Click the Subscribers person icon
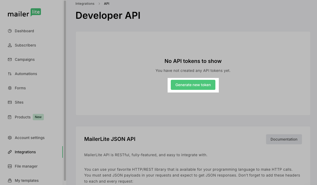The image size is (317, 185). pyautogui.click(x=10, y=45)
